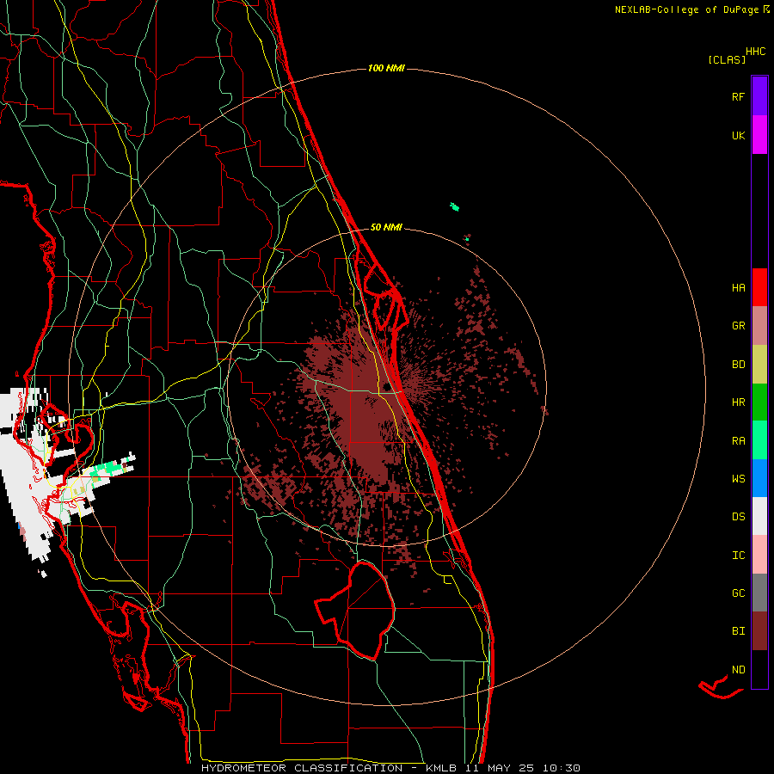The width and height of the screenshot is (774, 774).
Task: Click the thick red Lake Okeechobee outline
Action: point(356,611)
